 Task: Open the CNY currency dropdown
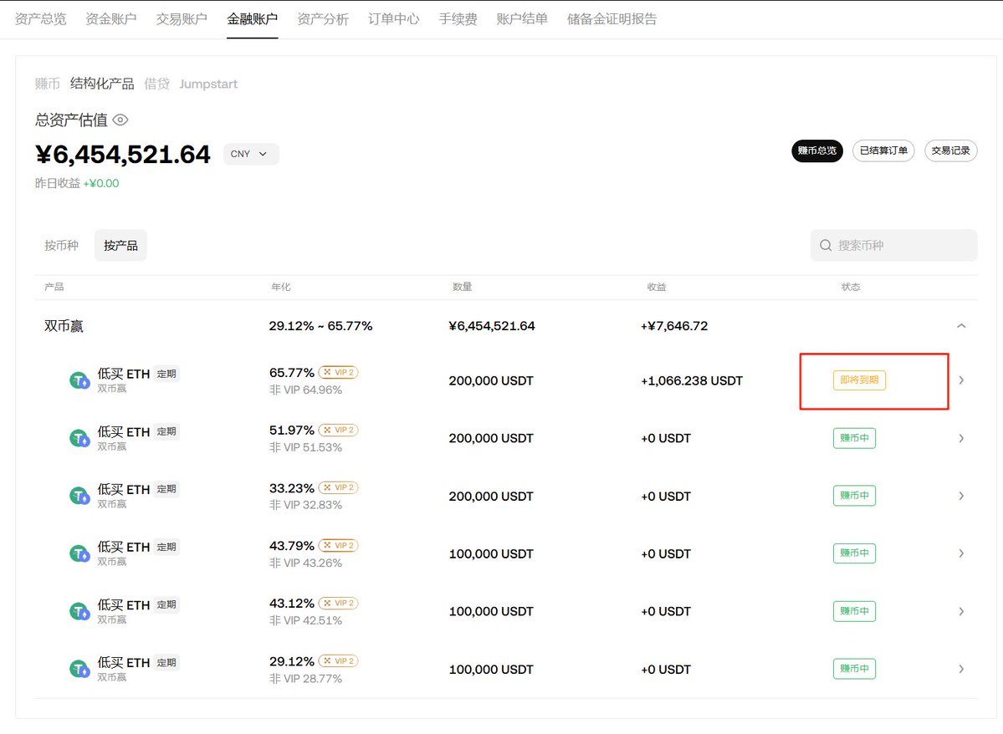(x=251, y=154)
